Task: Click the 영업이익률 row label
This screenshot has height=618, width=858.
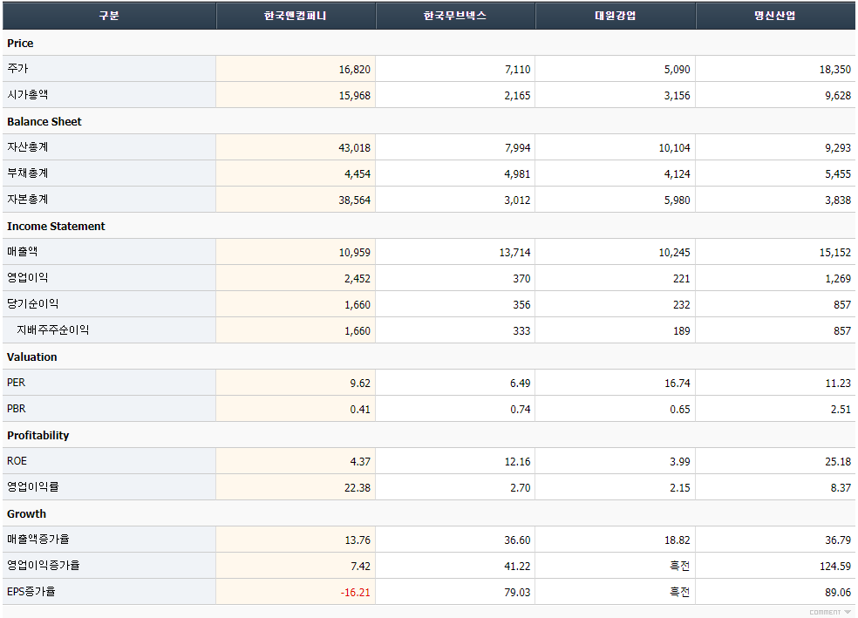Action: [x=33, y=486]
